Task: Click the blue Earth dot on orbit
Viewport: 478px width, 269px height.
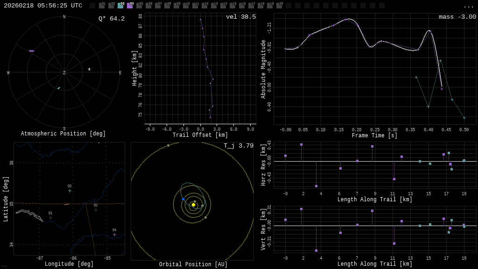Action: [x=183, y=199]
